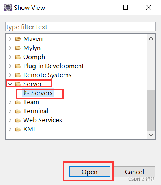This screenshot has height=185, width=161.
Task: Open the selected view with Open button
Action: [90, 172]
